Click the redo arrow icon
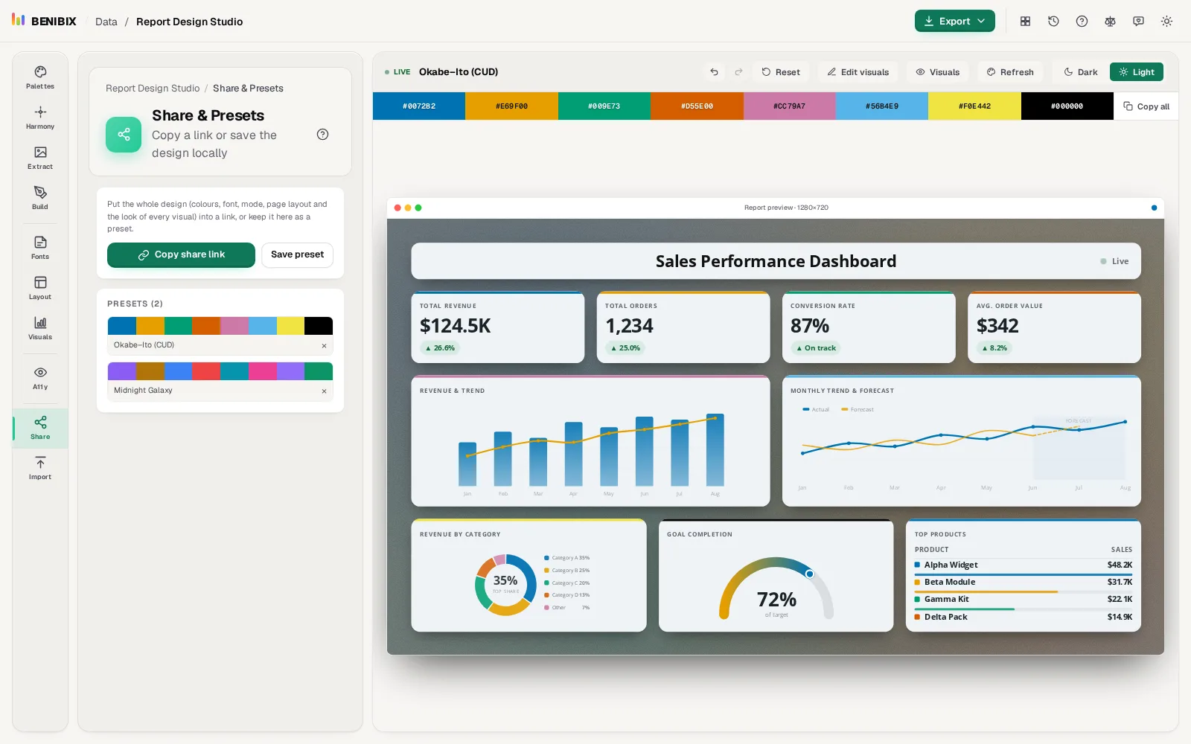 pos(738,72)
